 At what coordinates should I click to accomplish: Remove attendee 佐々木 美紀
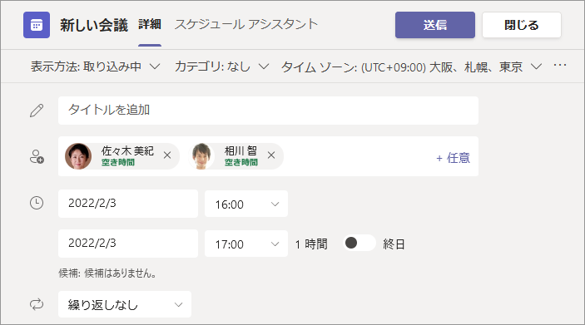pos(167,155)
